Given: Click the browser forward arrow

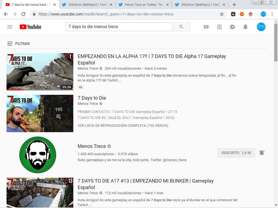Looking at the screenshot, I should coord(15,14).
